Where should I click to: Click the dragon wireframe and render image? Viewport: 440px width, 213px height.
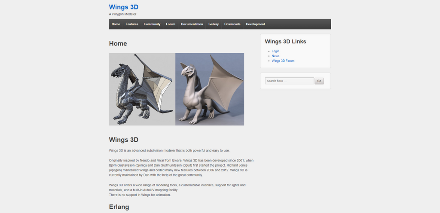coord(177,89)
